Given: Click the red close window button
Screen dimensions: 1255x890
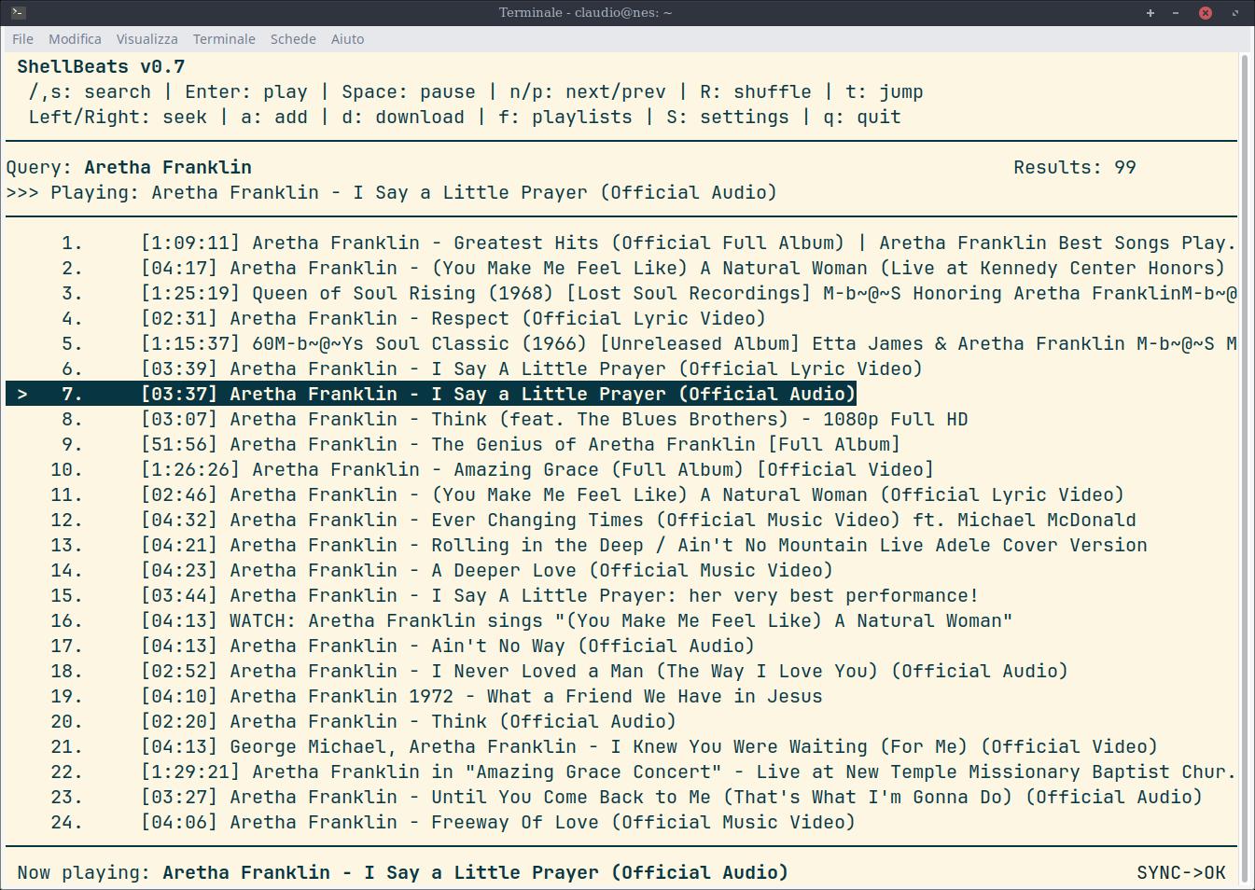Looking at the screenshot, I should point(1206,12).
